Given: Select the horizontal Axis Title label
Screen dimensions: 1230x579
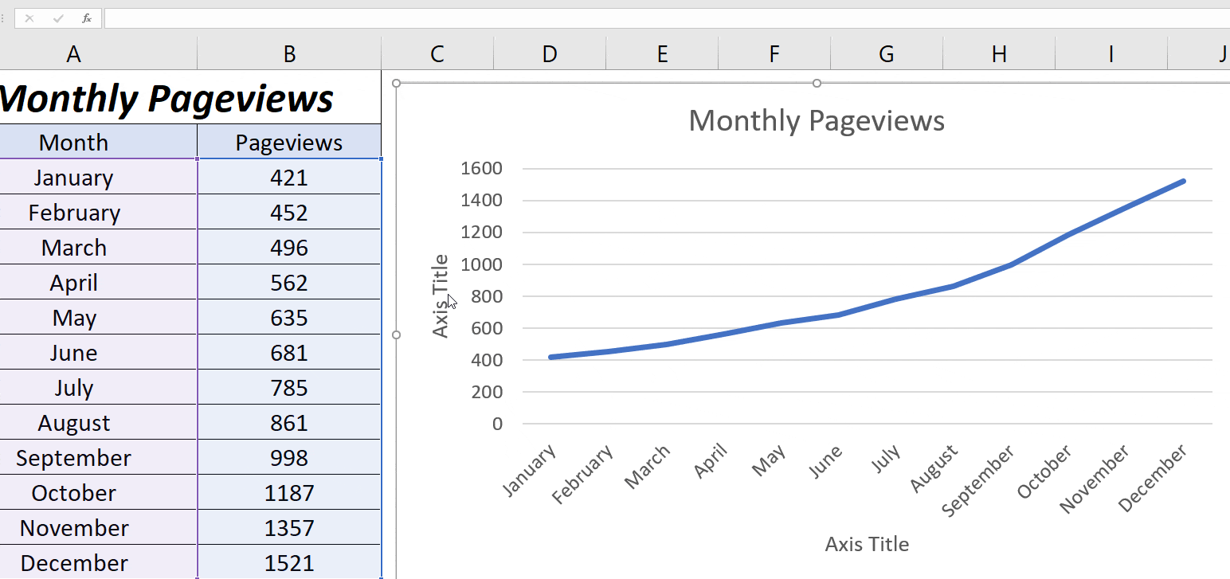Looking at the screenshot, I should tap(866, 544).
